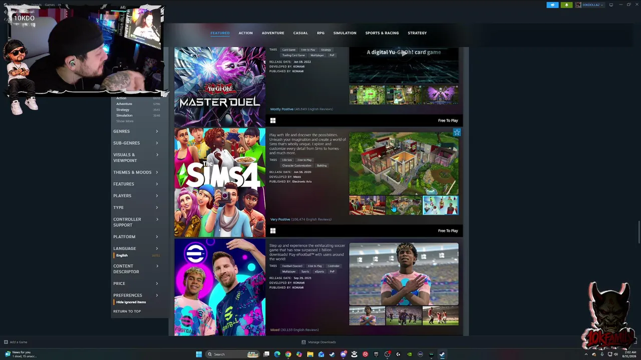Click Free To Play for Master Duel
The image size is (641, 360).
click(x=448, y=120)
